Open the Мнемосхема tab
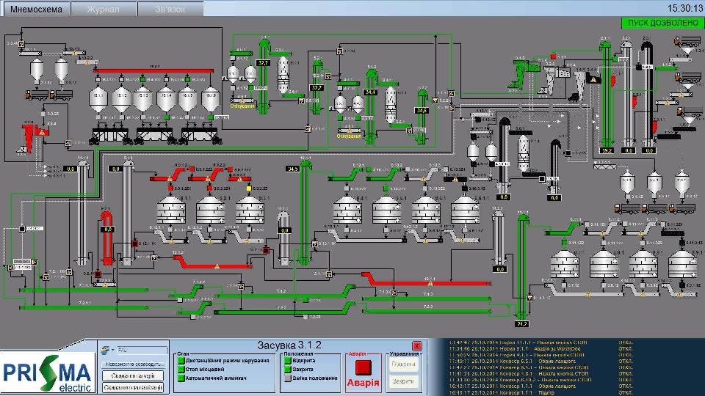The height and width of the screenshot is (396, 705). tap(36, 9)
